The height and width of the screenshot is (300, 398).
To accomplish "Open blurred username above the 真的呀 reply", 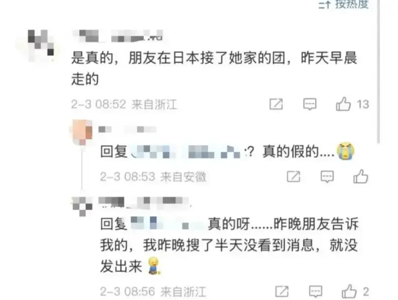I will coord(144,202).
